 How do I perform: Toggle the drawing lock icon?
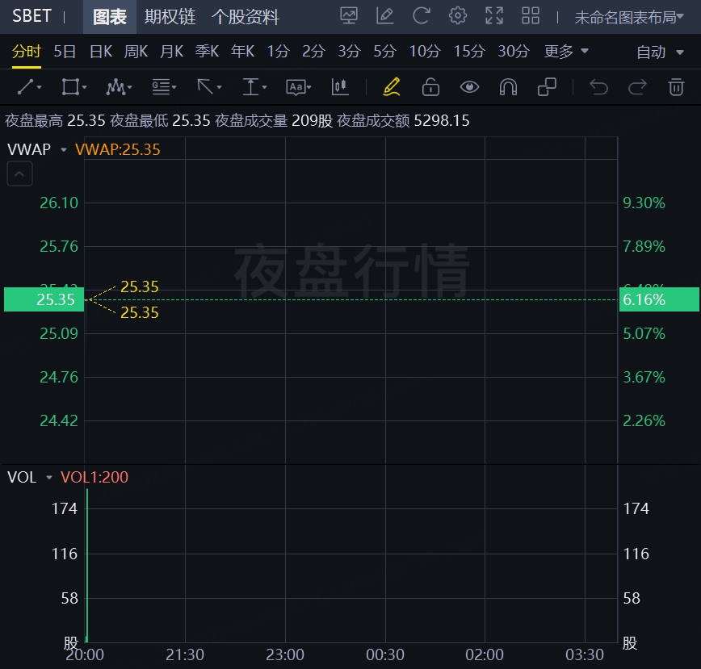(x=430, y=87)
